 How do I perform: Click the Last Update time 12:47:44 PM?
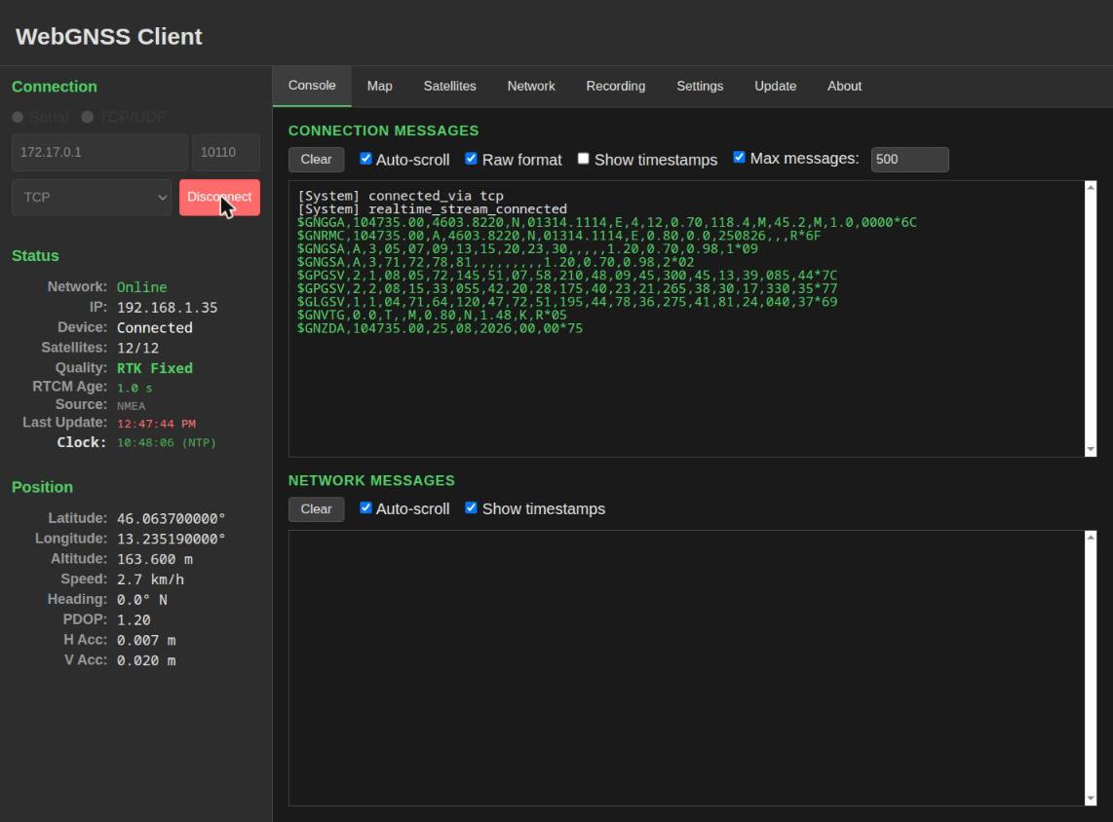coord(156,424)
